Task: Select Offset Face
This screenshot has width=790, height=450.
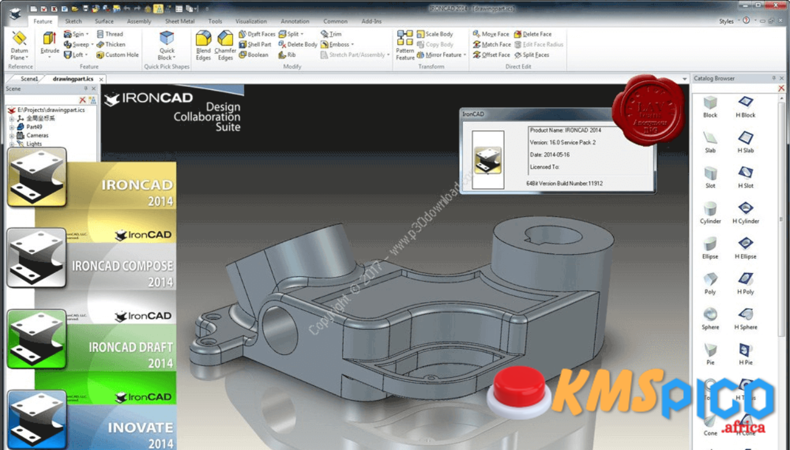Action: (x=492, y=55)
